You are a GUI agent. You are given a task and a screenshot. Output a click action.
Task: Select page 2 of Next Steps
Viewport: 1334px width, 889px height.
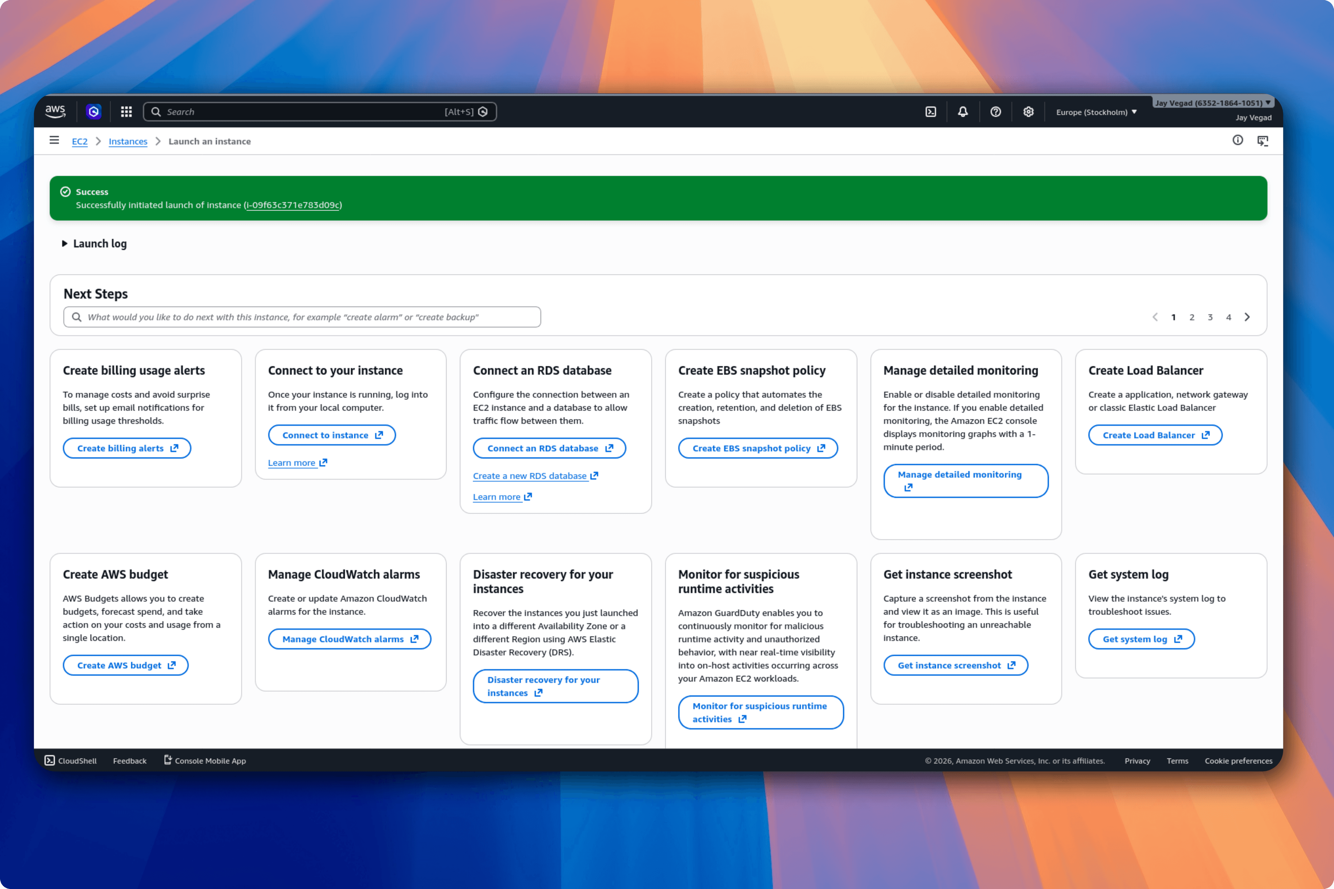[x=1192, y=317]
